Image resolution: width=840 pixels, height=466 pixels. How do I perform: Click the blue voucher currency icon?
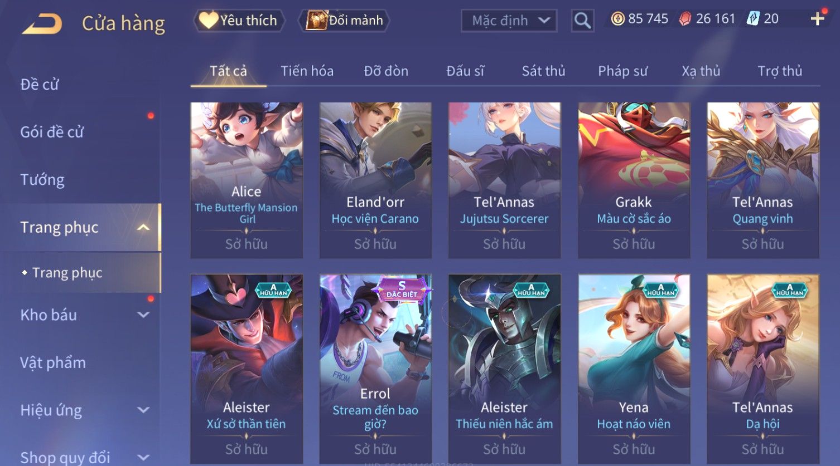coord(754,18)
